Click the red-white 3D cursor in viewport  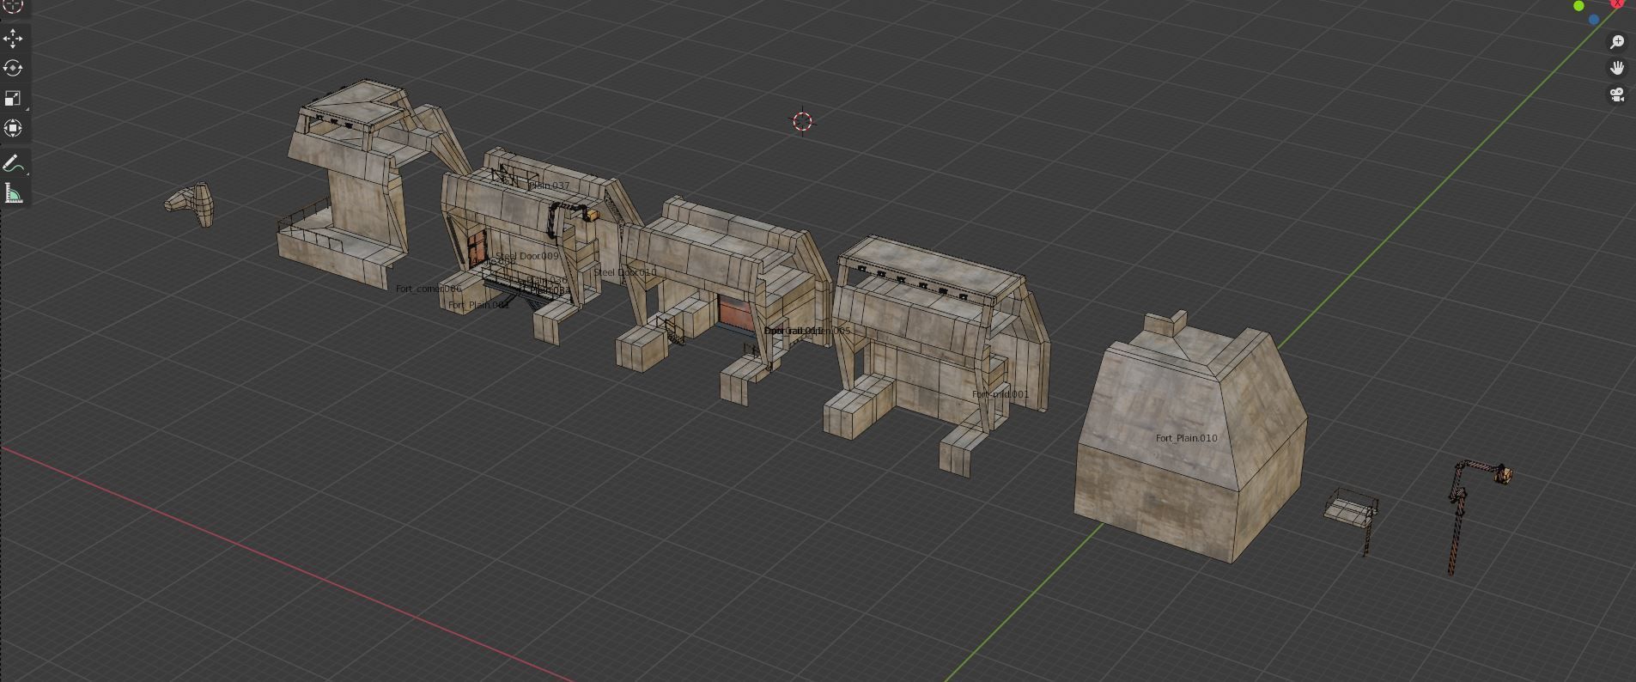[802, 122]
